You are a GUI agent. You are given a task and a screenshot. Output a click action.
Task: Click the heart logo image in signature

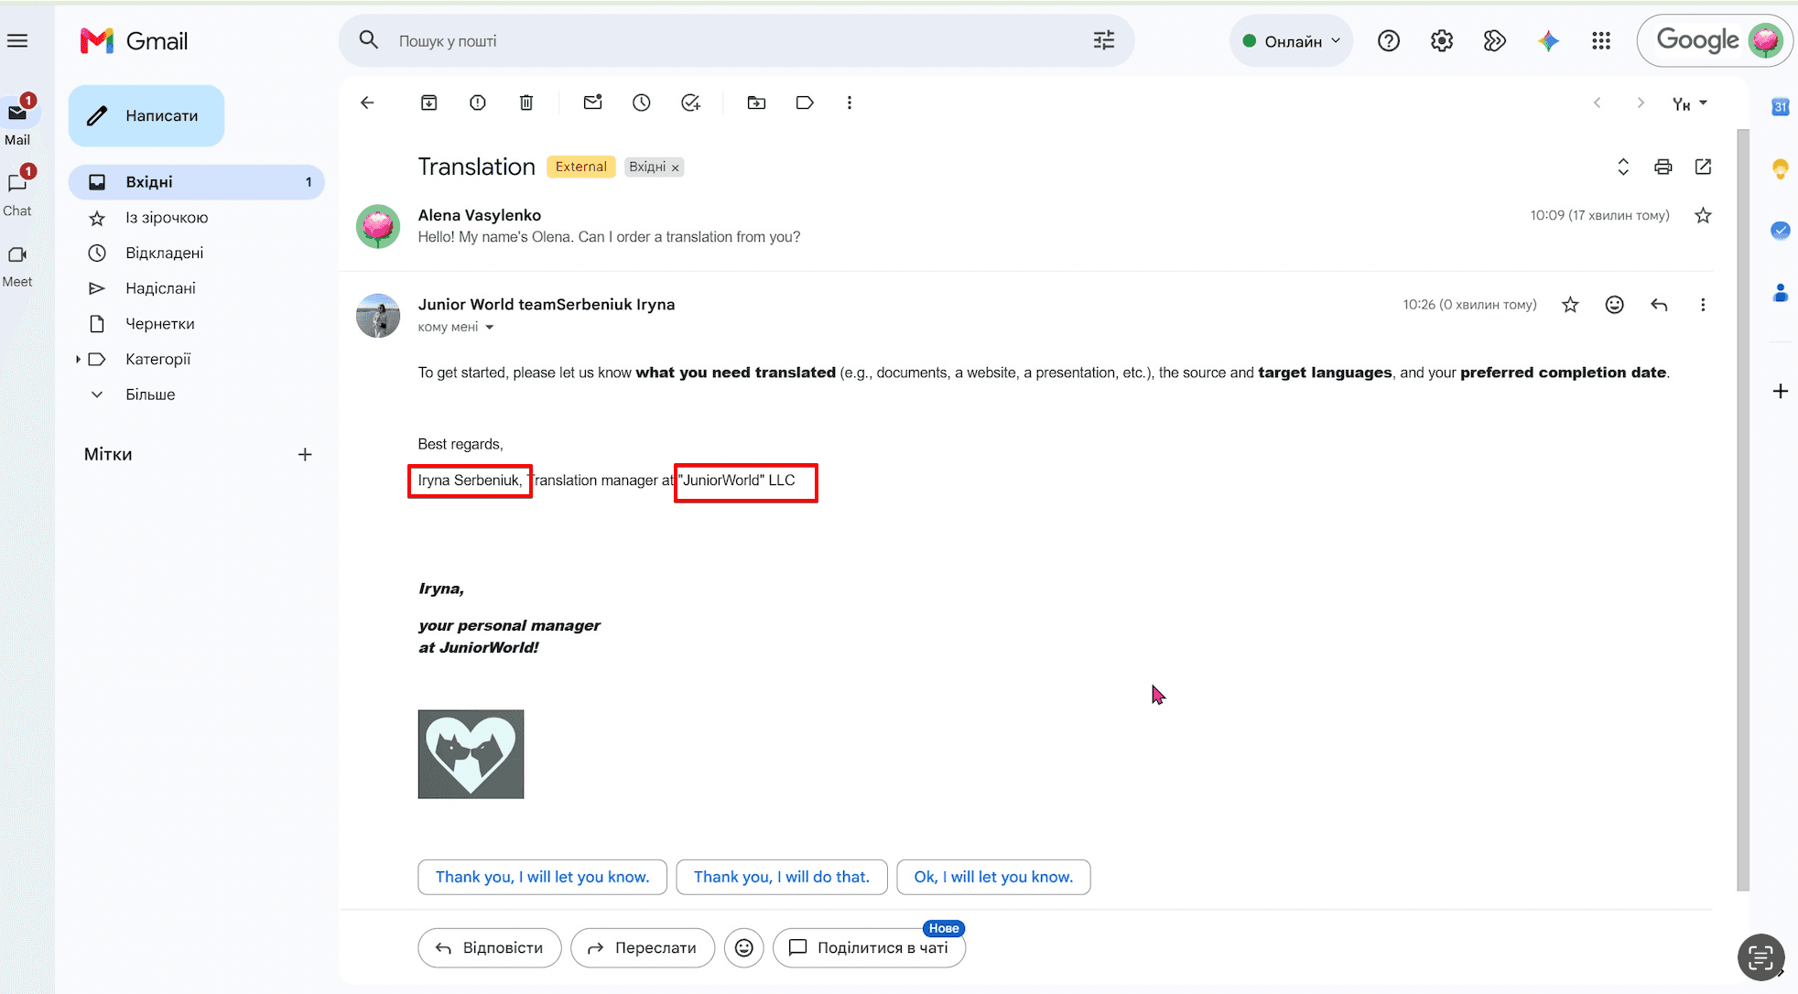pyautogui.click(x=471, y=754)
